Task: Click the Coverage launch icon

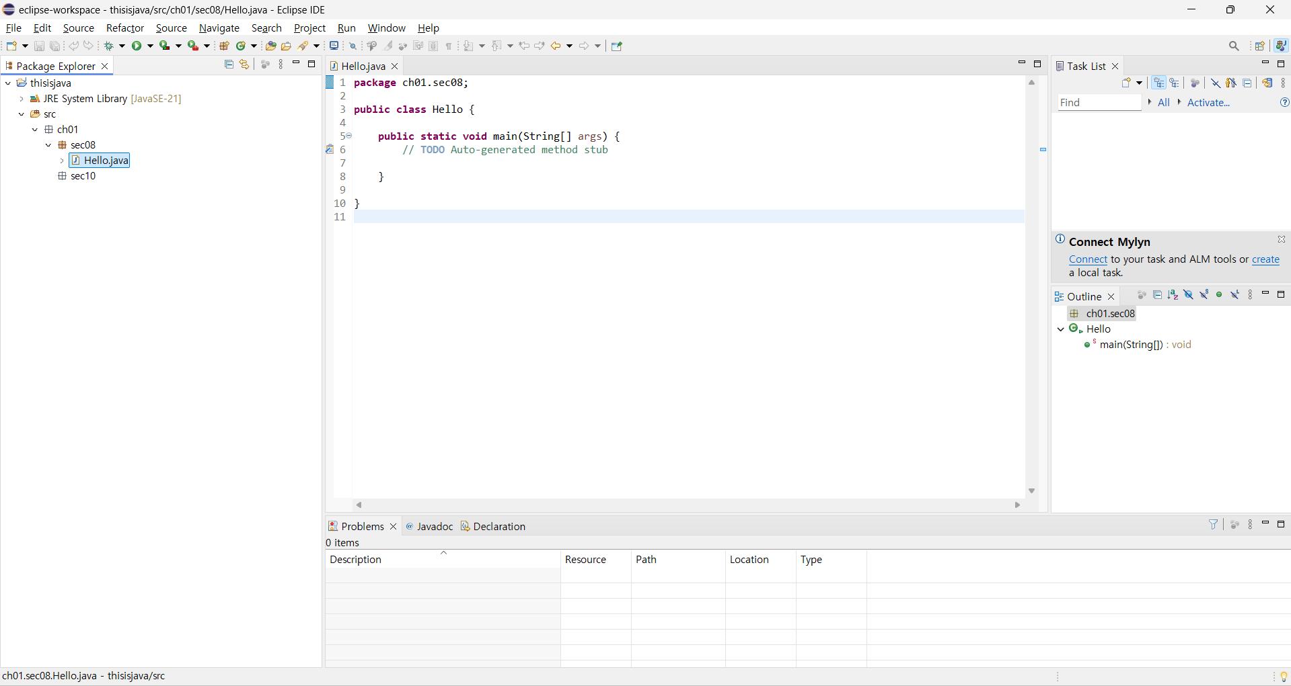Action: click(x=165, y=46)
